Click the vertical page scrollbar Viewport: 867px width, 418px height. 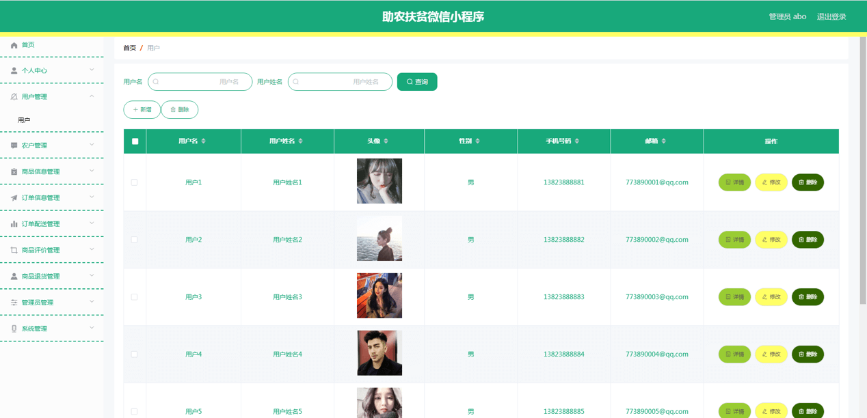point(863,171)
